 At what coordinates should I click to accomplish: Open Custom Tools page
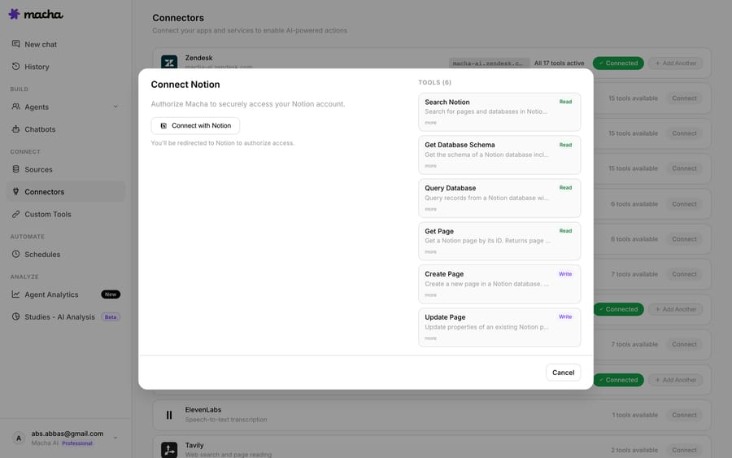coord(66,214)
